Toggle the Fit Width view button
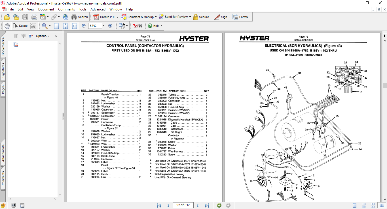The image size is (387, 209). coord(75,26)
